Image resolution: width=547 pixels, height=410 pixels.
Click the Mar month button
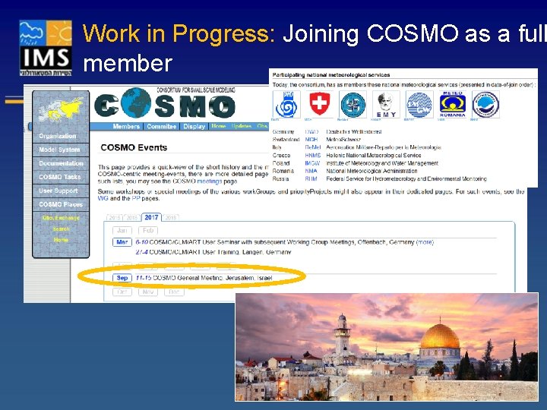click(x=122, y=242)
